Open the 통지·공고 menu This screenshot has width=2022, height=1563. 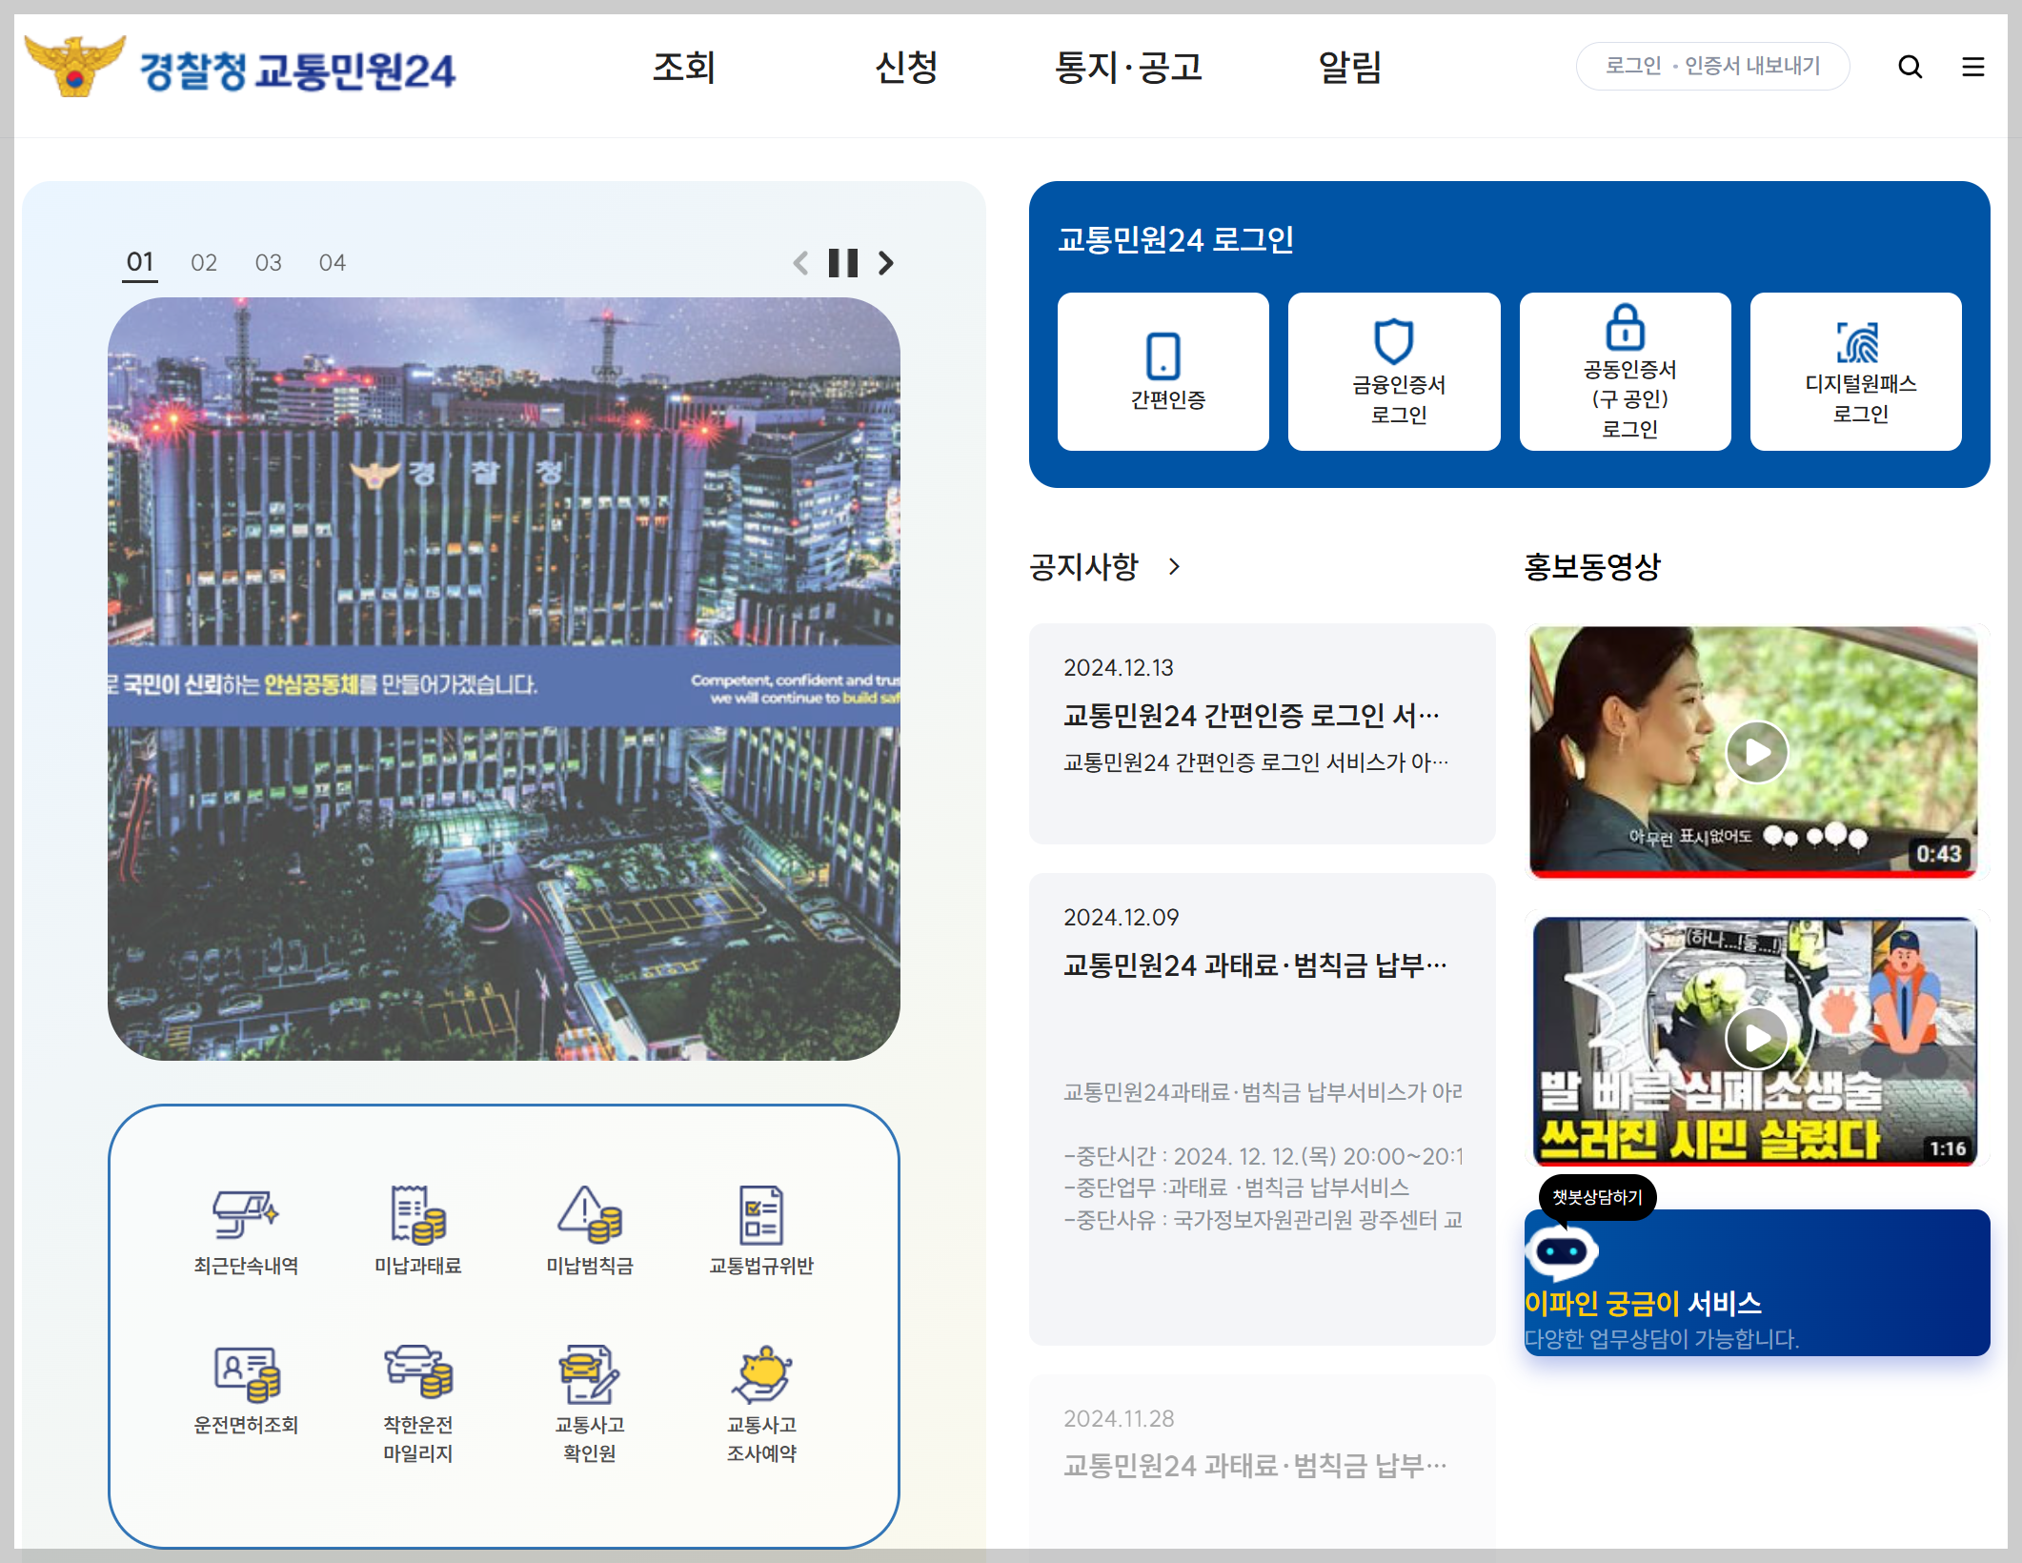1128,67
